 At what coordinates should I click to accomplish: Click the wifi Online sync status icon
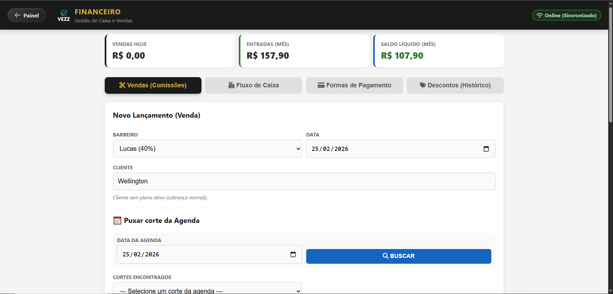coord(539,15)
